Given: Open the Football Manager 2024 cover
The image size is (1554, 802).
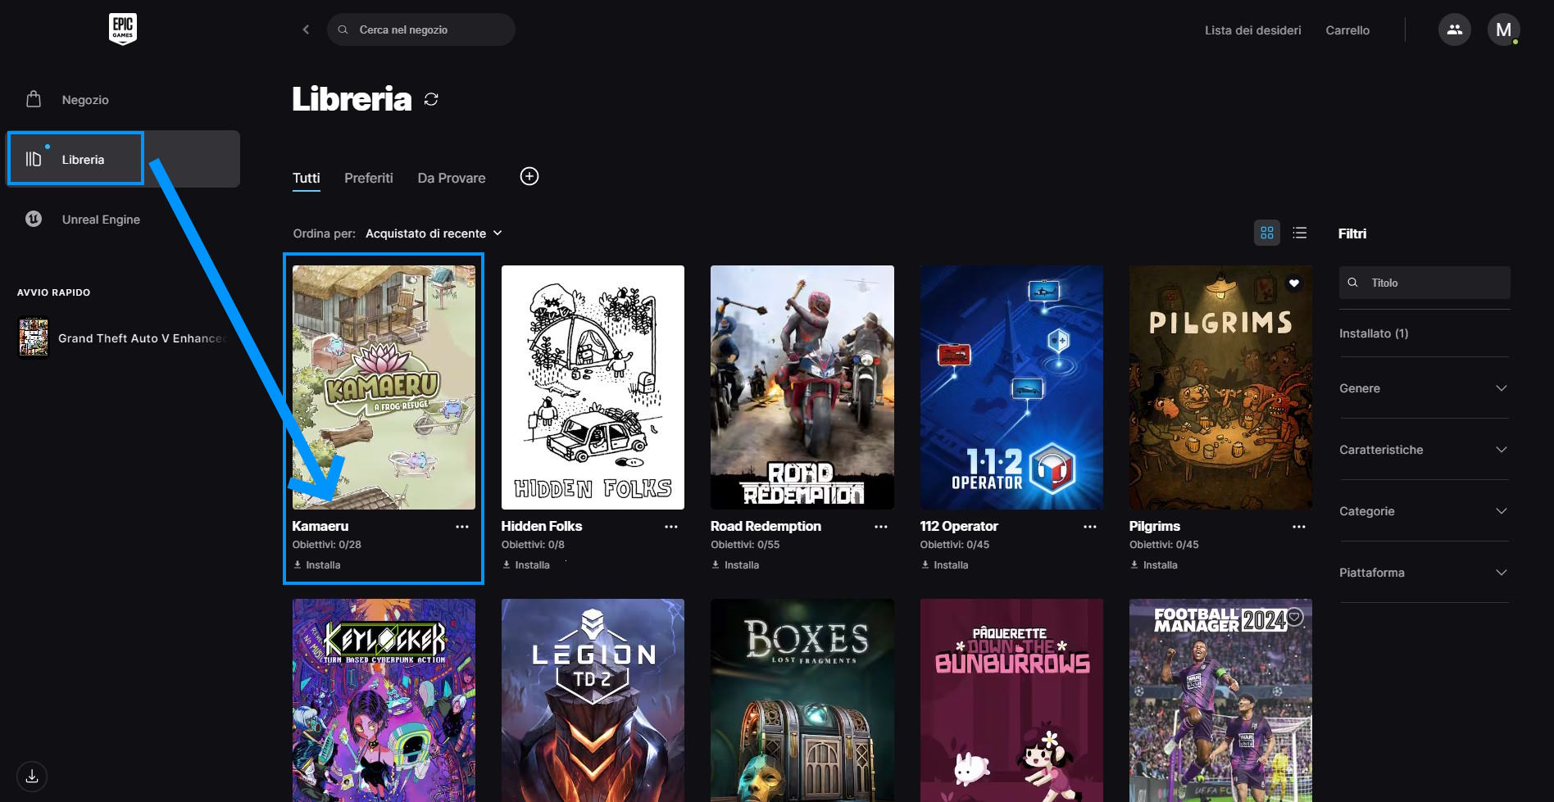Looking at the screenshot, I should (1220, 700).
